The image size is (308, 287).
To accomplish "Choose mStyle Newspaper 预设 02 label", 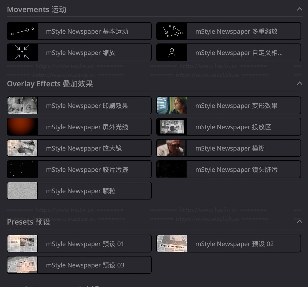I will click(x=234, y=244).
